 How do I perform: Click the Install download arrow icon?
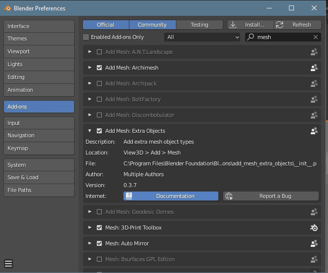pyautogui.click(x=233, y=25)
